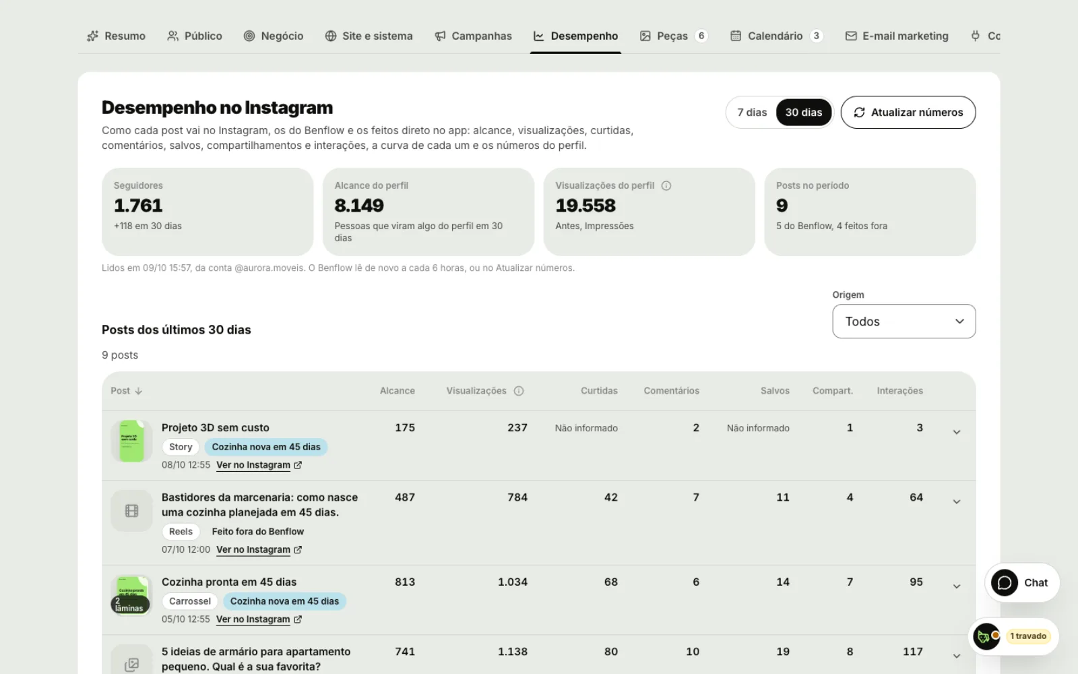Open the E-mail marketing tab
The height and width of the screenshot is (674, 1078).
(897, 36)
